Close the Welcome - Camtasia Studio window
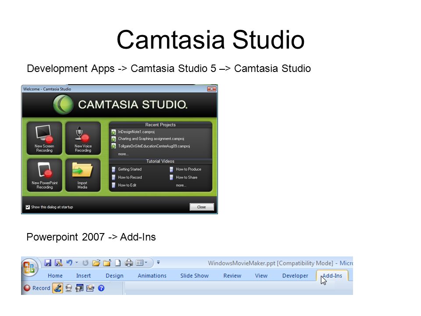This screenshot has width=421, height=316. click(211, 89)
